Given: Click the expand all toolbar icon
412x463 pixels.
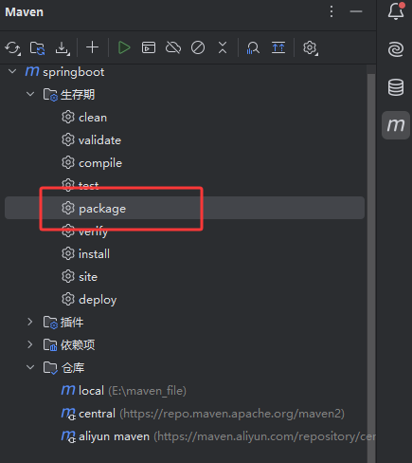Looking at the screenshot, I should pos(278,47).
